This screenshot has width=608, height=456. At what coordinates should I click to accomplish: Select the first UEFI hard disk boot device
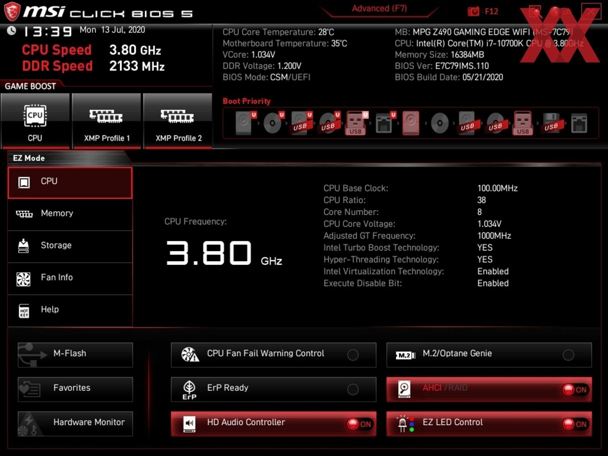pos(245,123)
